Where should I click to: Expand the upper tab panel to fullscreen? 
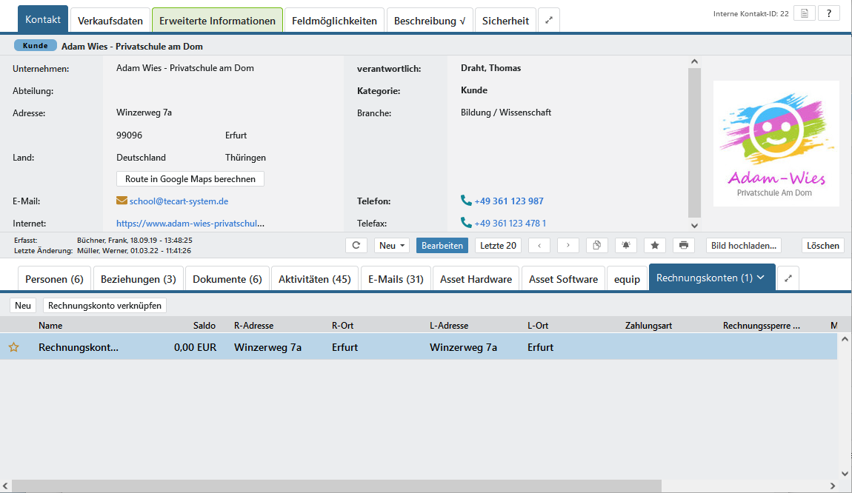549,21
